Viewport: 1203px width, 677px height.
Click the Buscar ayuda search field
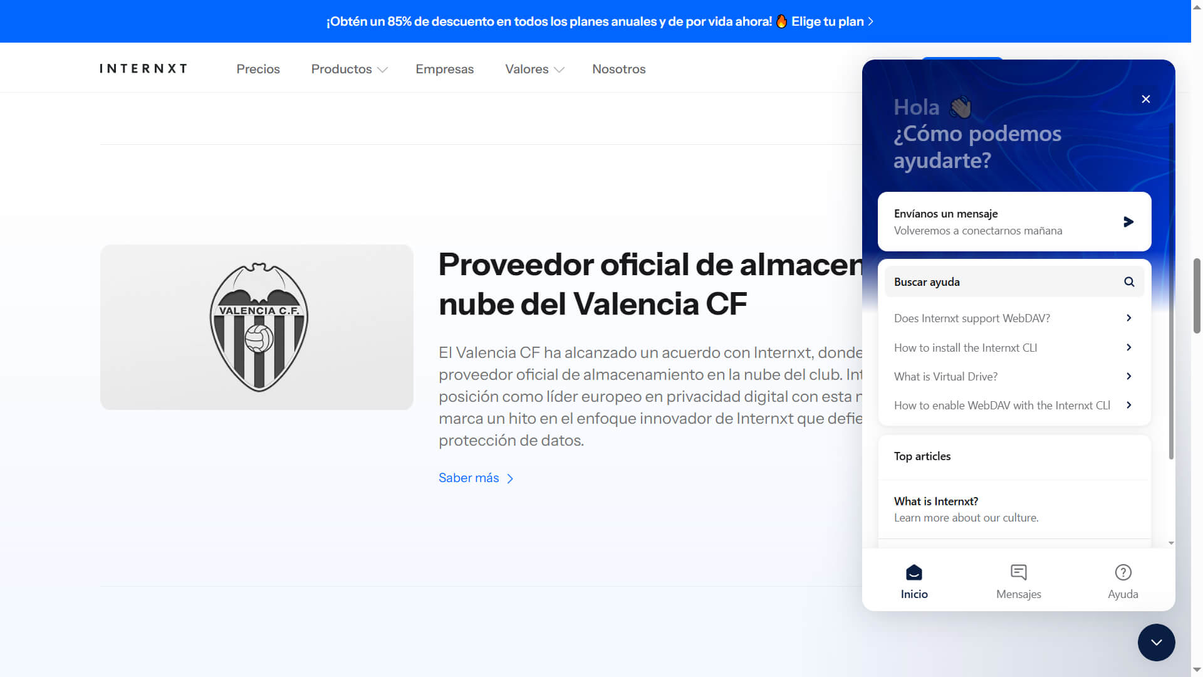point(1014,282)
